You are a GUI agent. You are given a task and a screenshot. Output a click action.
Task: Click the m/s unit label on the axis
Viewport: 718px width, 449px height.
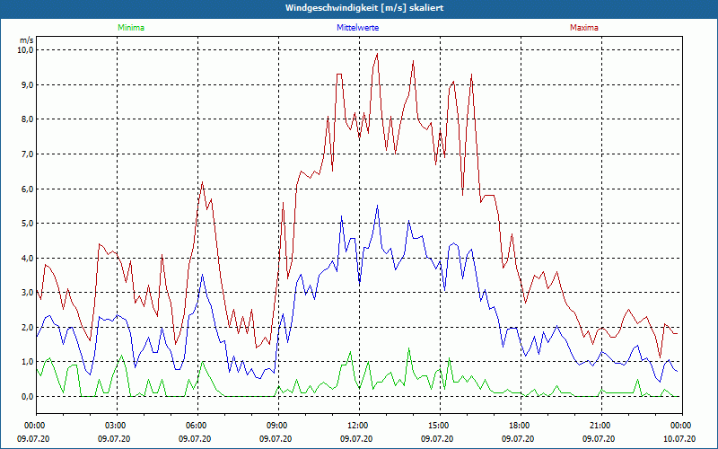(x=27, y=40)
